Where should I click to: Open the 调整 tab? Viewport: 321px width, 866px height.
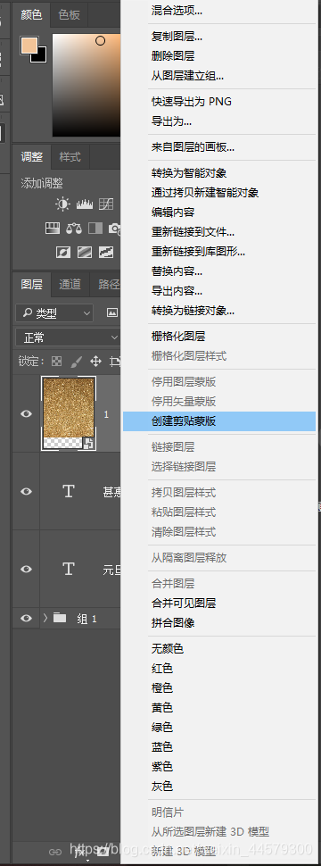[x=32, y=157]
